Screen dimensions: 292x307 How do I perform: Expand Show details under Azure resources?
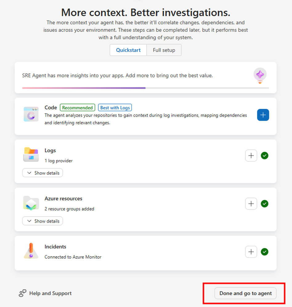click(x=43, y=221)
